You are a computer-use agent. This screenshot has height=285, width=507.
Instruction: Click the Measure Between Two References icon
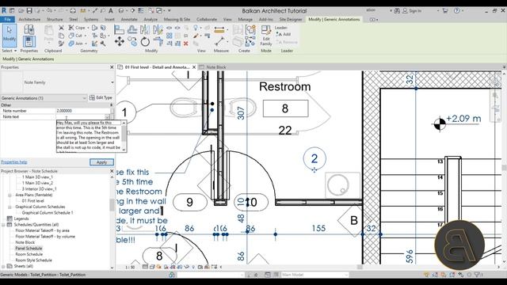219,42
